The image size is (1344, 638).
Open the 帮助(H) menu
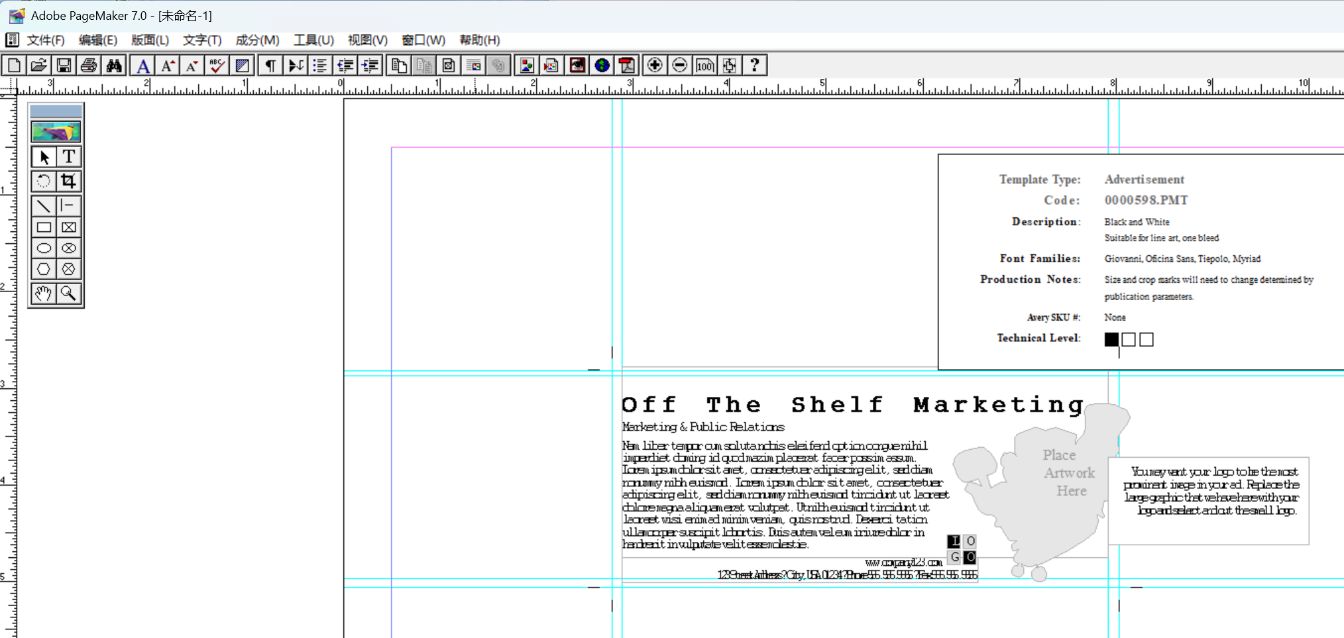coord(480,40)
